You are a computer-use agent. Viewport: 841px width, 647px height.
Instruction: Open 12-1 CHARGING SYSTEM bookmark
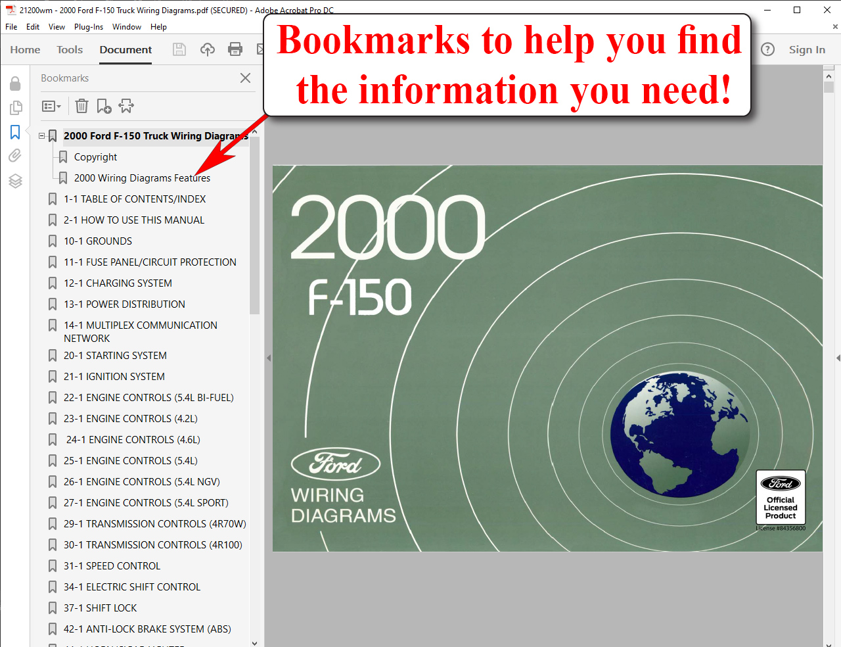click(x=118, y=283)
